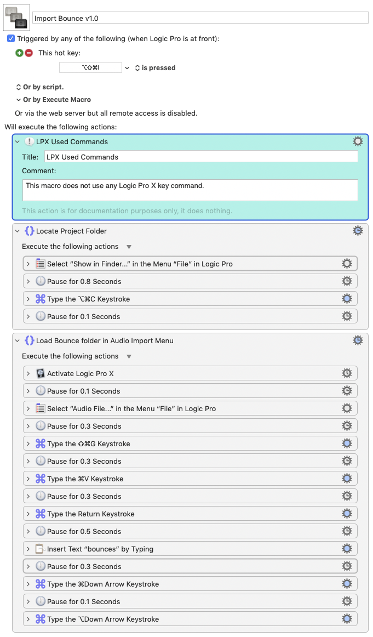
Task: Expand the Activate Logic Pro X action
Action: [28, 374]
